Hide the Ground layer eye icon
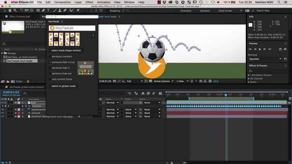The image size is (292, 164). point(2,113)
